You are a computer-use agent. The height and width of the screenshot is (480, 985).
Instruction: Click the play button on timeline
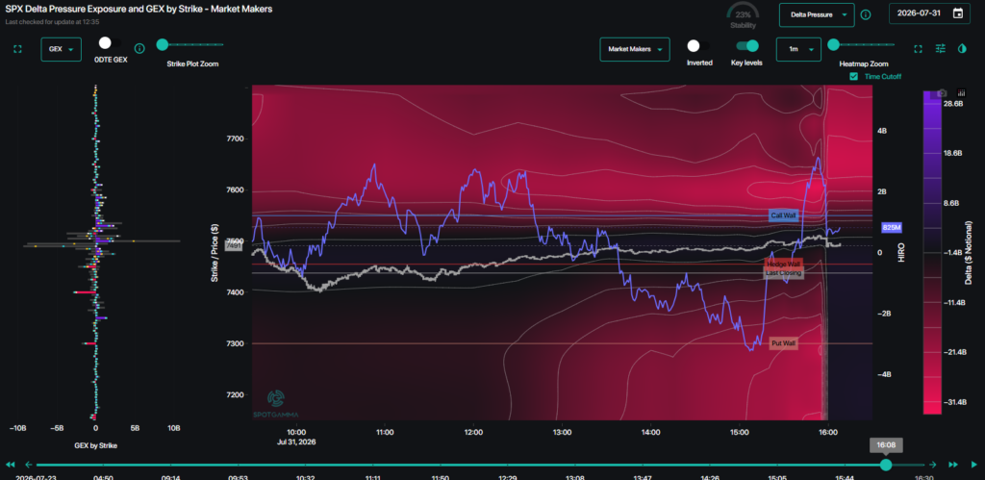(x=974, y=465)
